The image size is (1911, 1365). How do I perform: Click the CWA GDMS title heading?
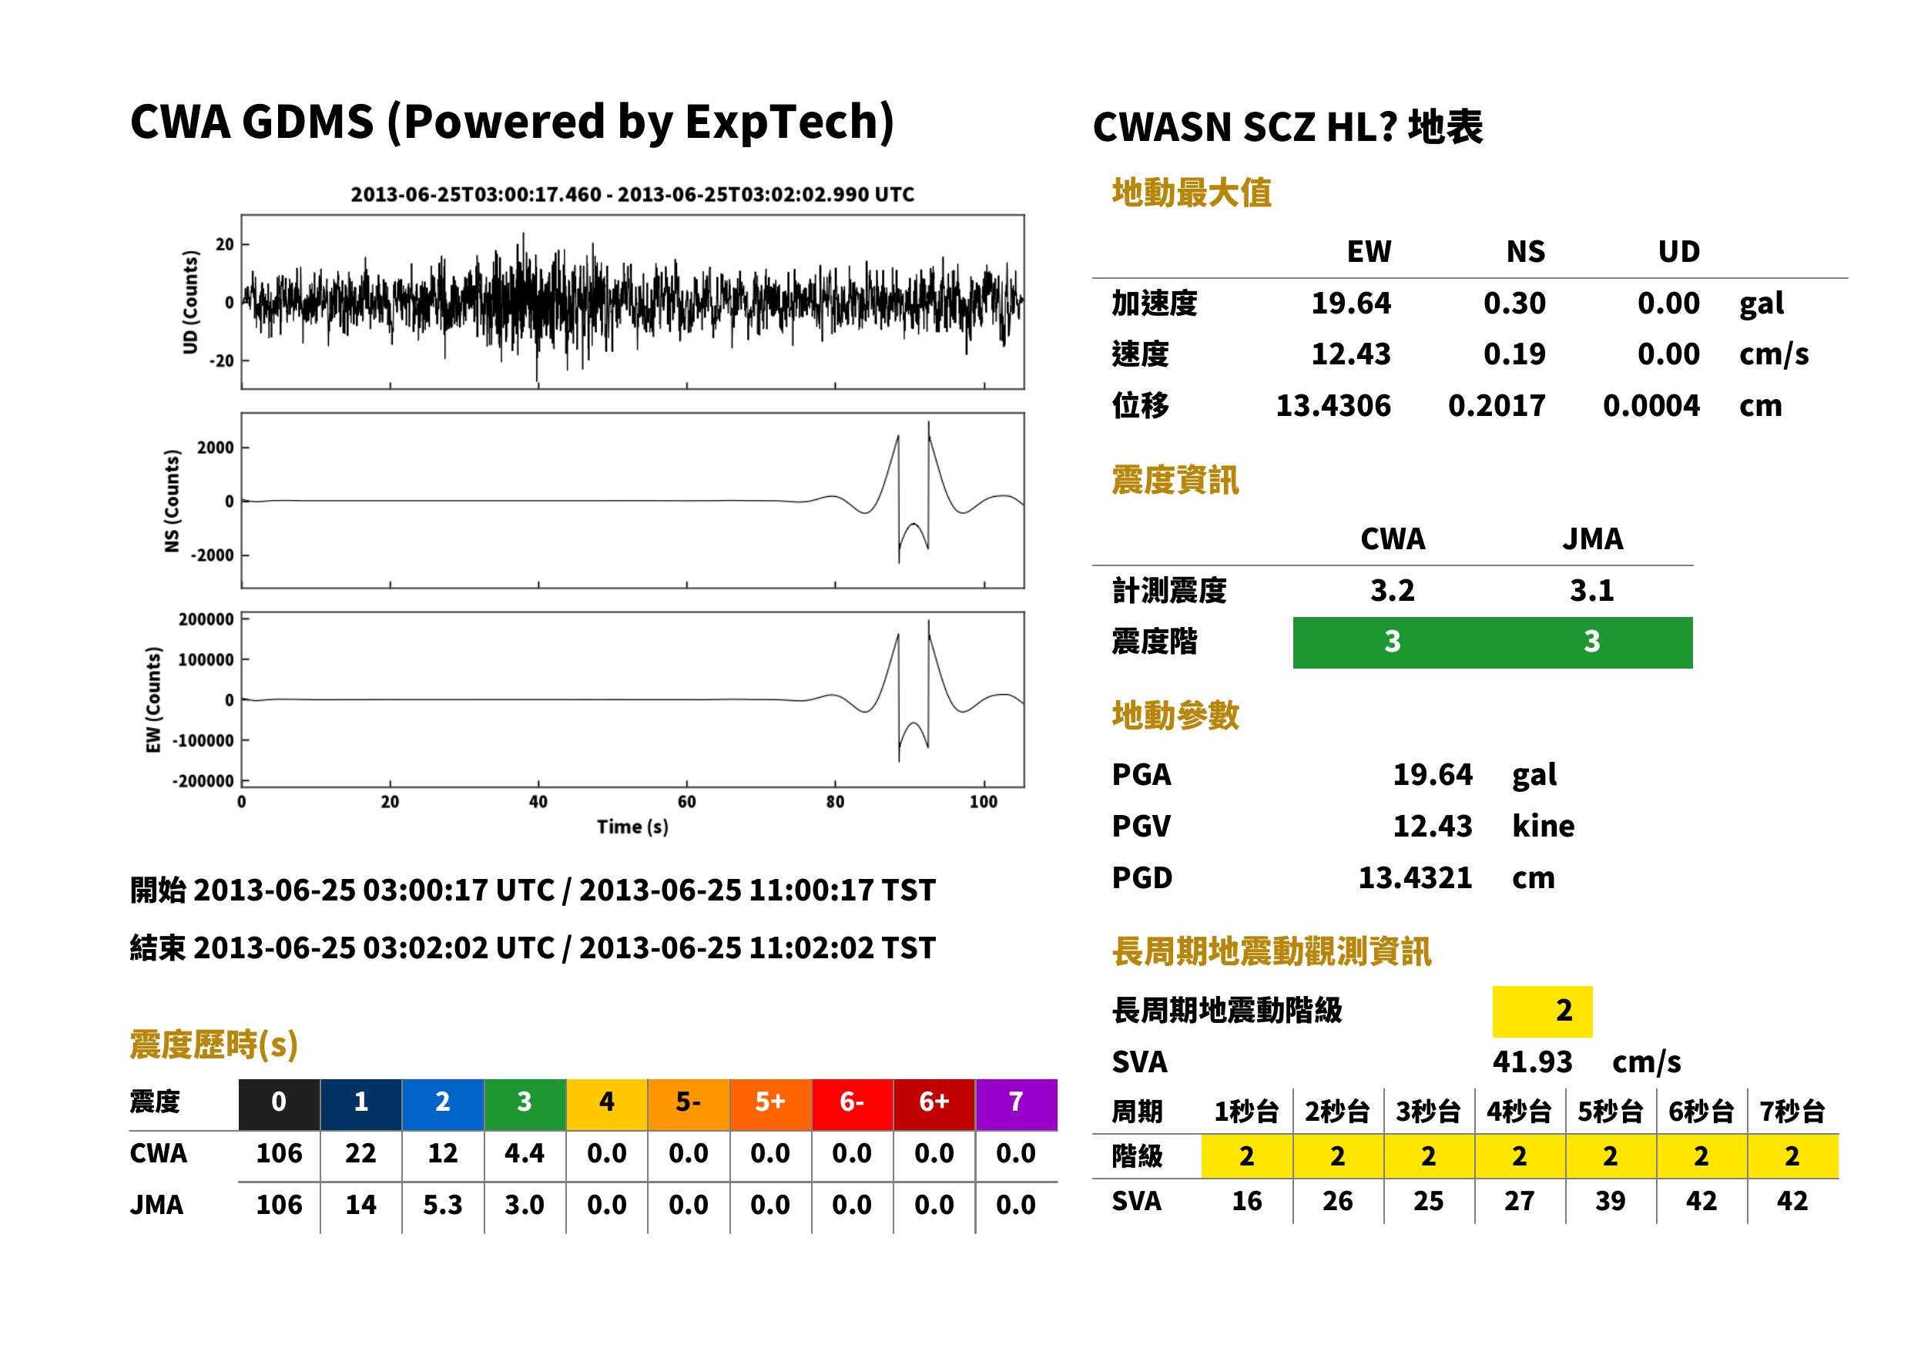coord(511,122)
